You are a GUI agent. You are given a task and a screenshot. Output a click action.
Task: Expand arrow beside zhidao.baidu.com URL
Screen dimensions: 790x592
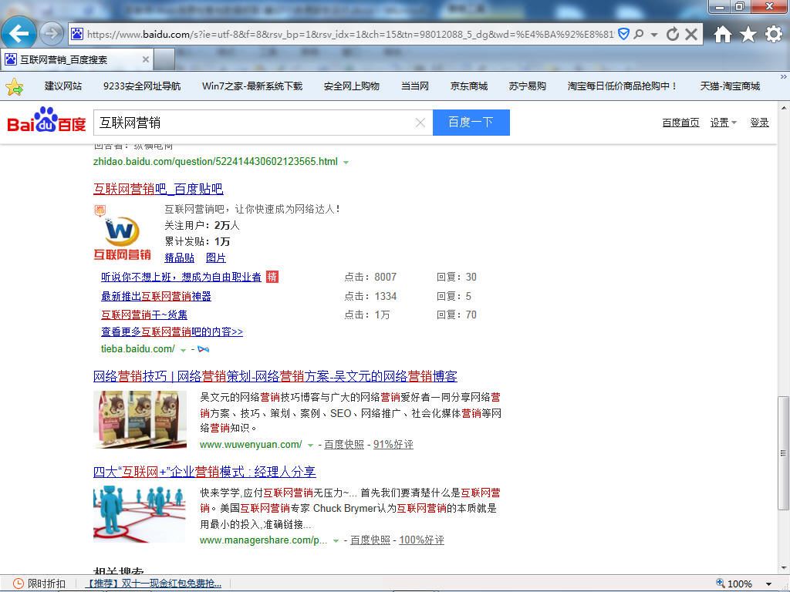346,163
